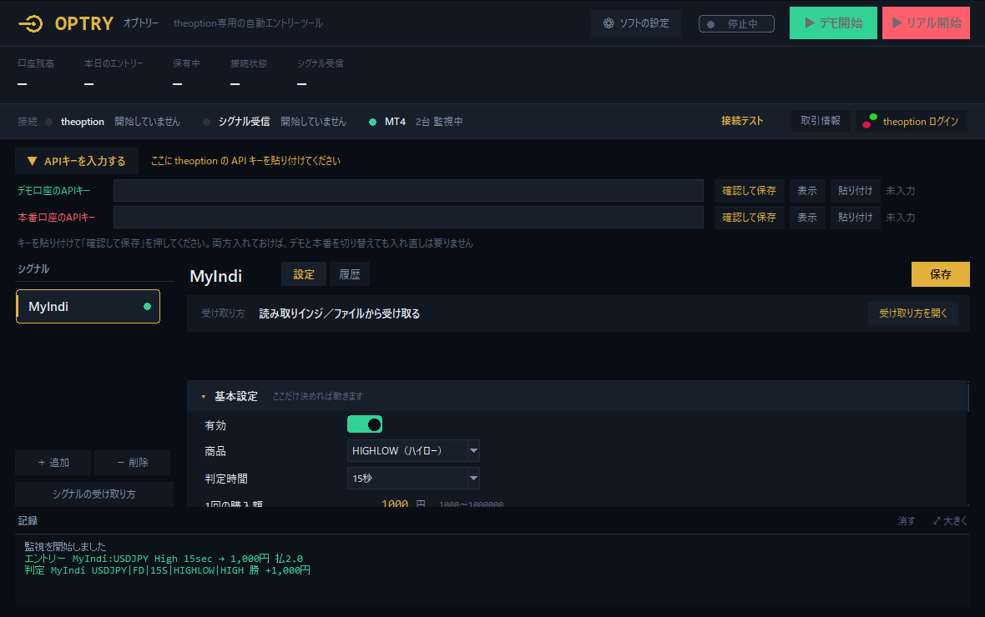Enlarge the log with 大きく
This screenshot has width=985, height=617.
(950, 521)
